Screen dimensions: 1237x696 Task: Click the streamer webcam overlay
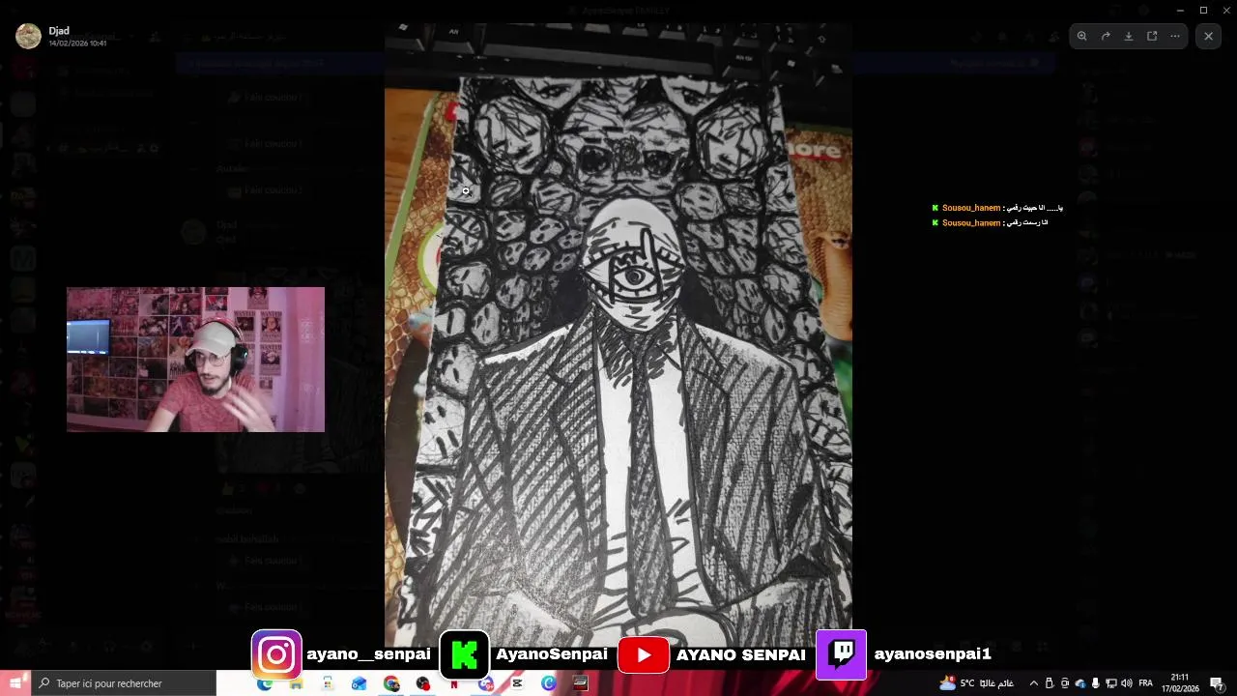195,359
